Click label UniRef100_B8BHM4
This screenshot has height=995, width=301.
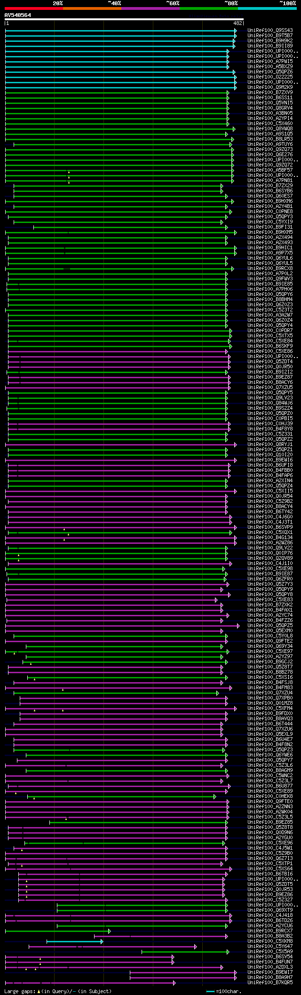[x=270, y=300]
